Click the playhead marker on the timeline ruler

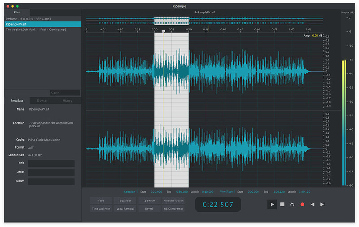163,31
